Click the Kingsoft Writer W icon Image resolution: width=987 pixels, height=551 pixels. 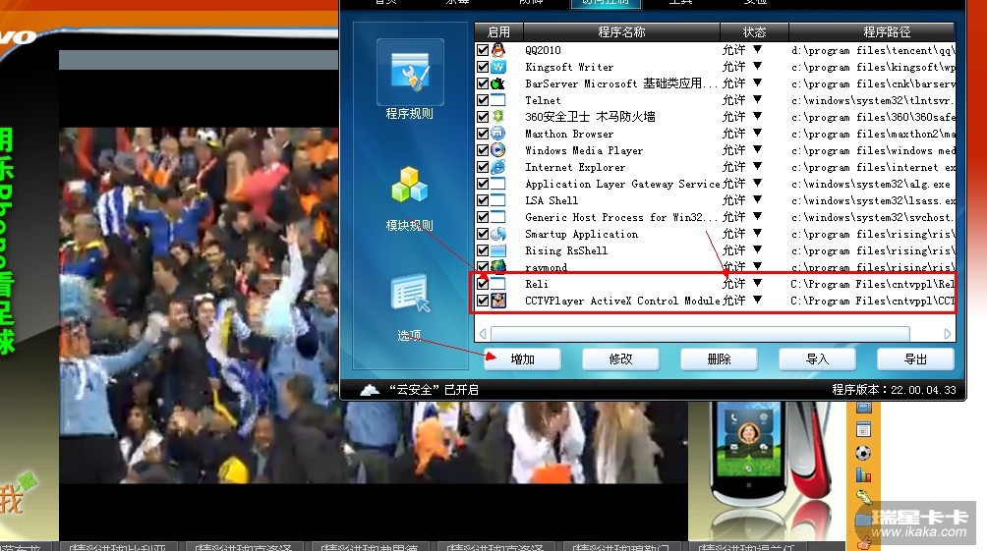[497, 67]
